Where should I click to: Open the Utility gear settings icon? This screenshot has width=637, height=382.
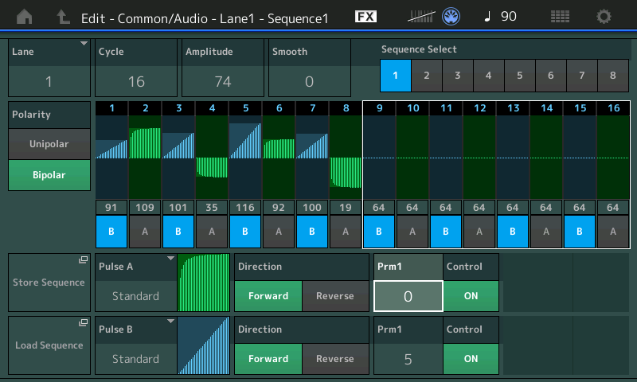tap(604, 16)
